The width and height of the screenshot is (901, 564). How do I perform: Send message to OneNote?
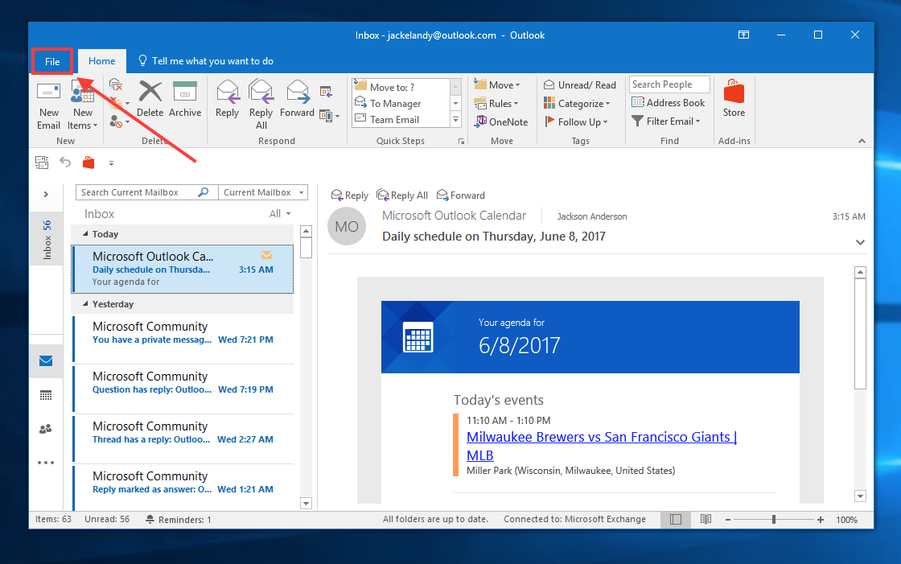tap(501, 121)
